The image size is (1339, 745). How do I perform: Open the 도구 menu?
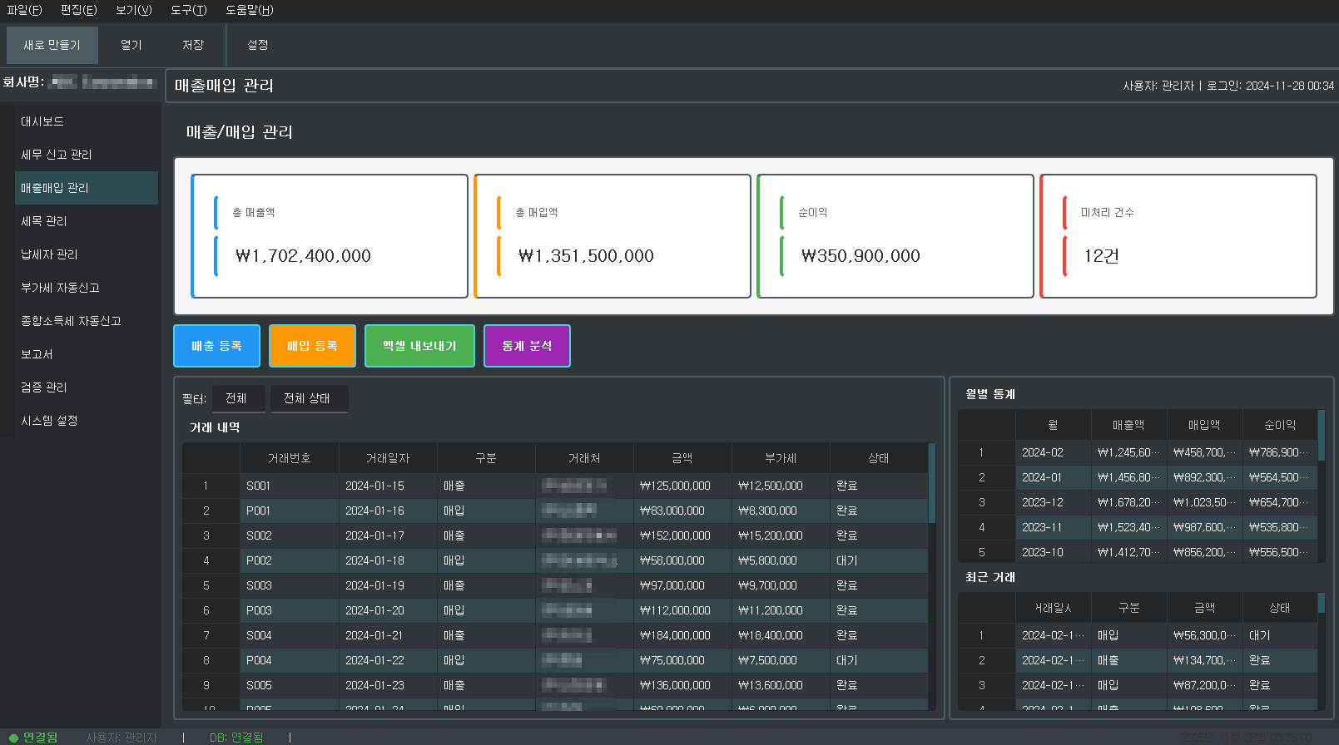(188, 10)
